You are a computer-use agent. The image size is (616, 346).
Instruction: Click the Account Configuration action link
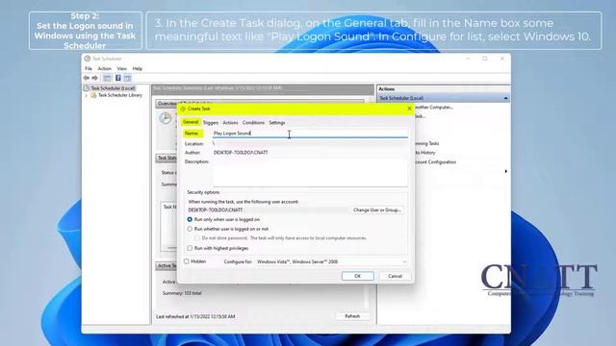(x=435, y=162)
